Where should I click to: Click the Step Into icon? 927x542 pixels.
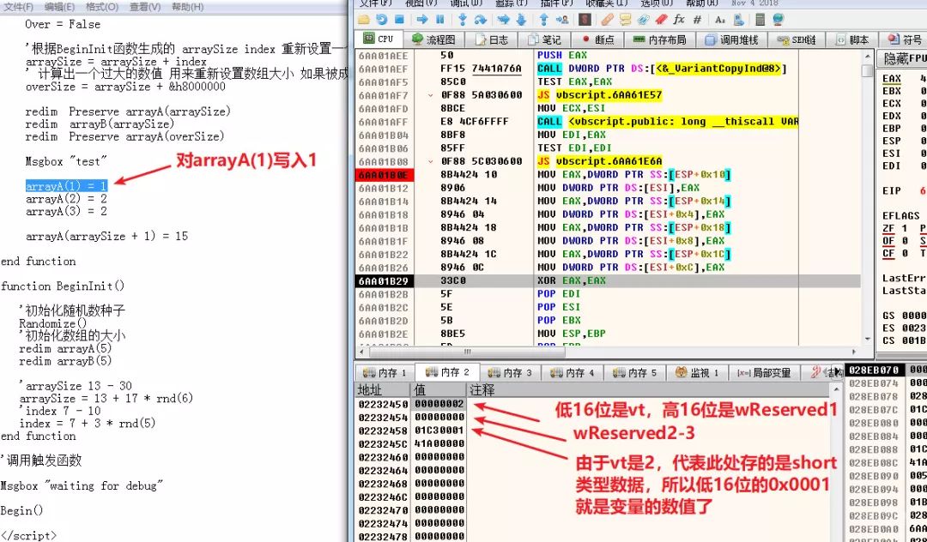point(463,20)
